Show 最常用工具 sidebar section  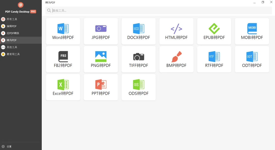tap(21, 54)
